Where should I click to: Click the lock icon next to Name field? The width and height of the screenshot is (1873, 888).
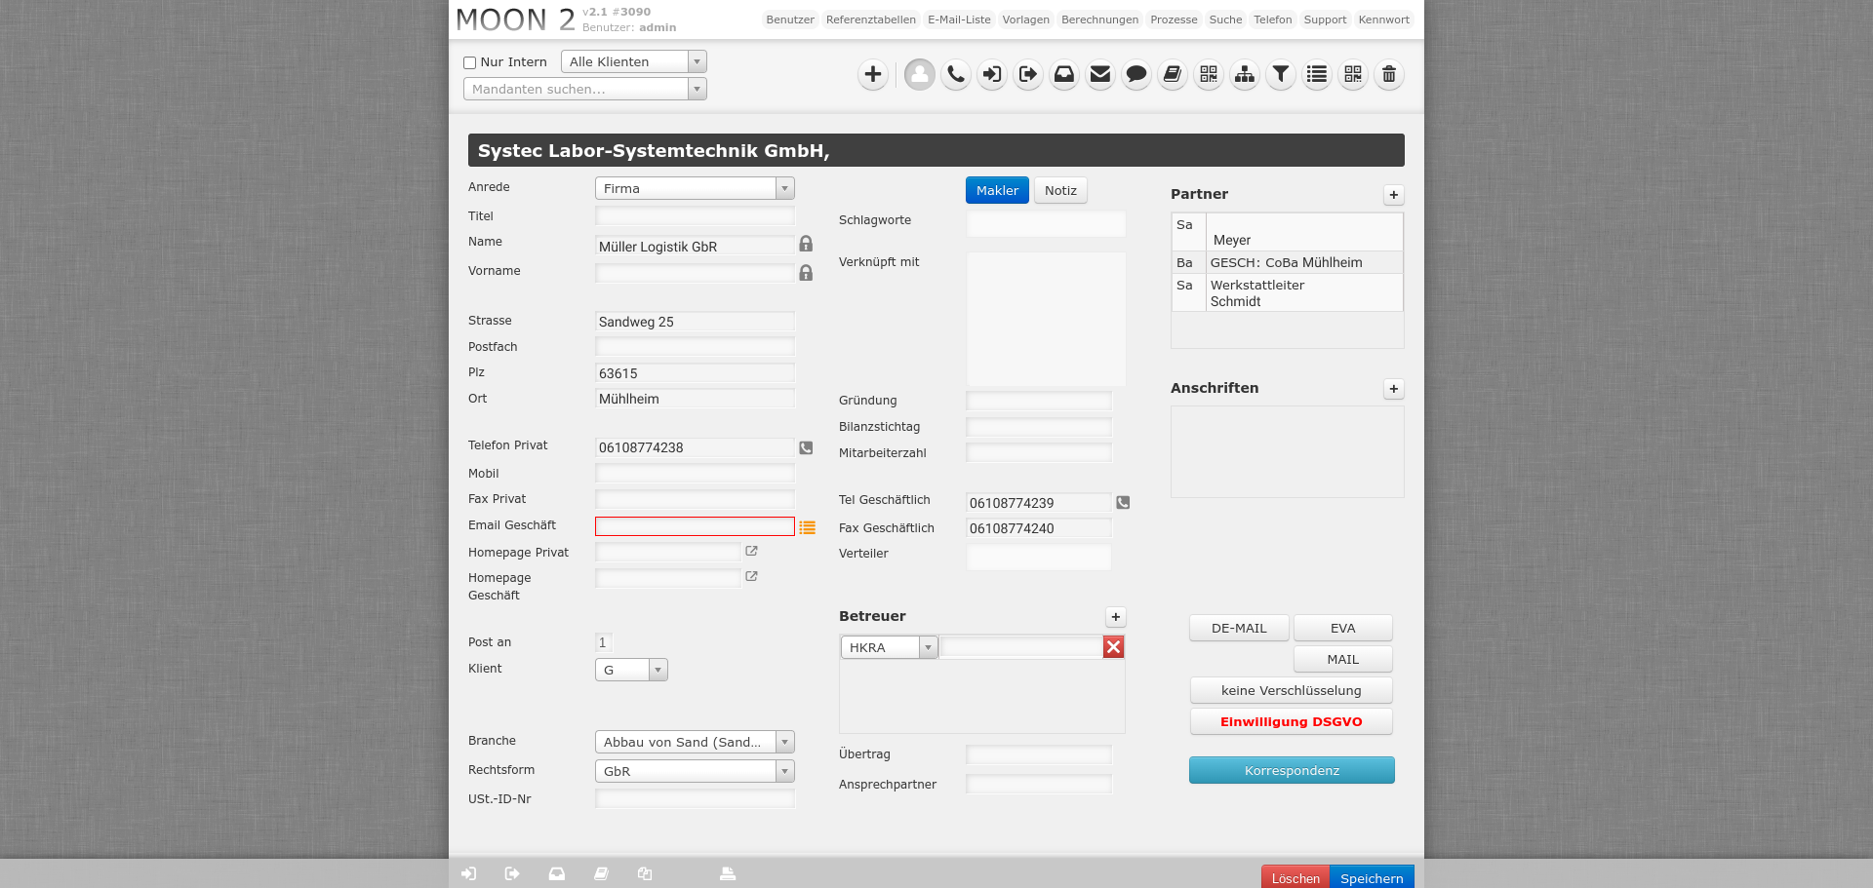[806, 244]
